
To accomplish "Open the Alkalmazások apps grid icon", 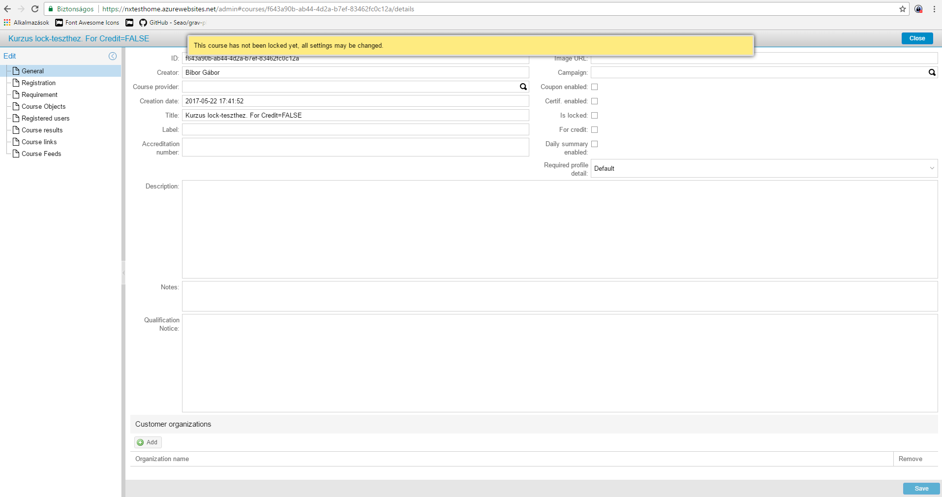I will click(7, 23).
